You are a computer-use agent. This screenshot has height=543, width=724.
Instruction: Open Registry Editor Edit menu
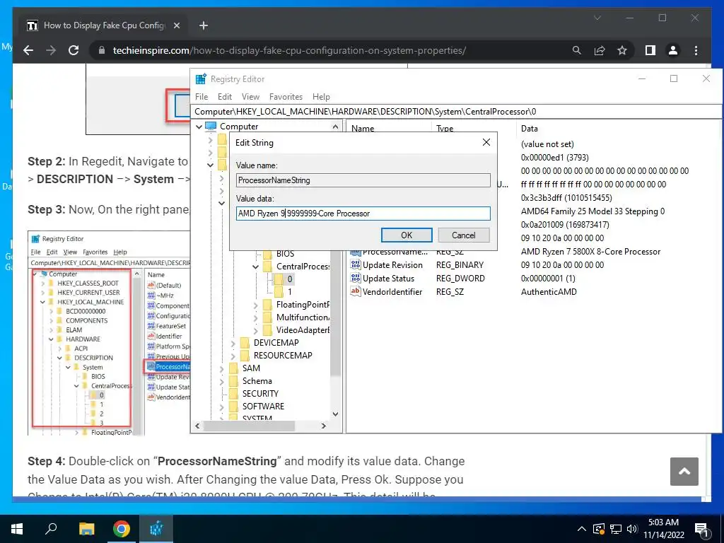[224, 96]
